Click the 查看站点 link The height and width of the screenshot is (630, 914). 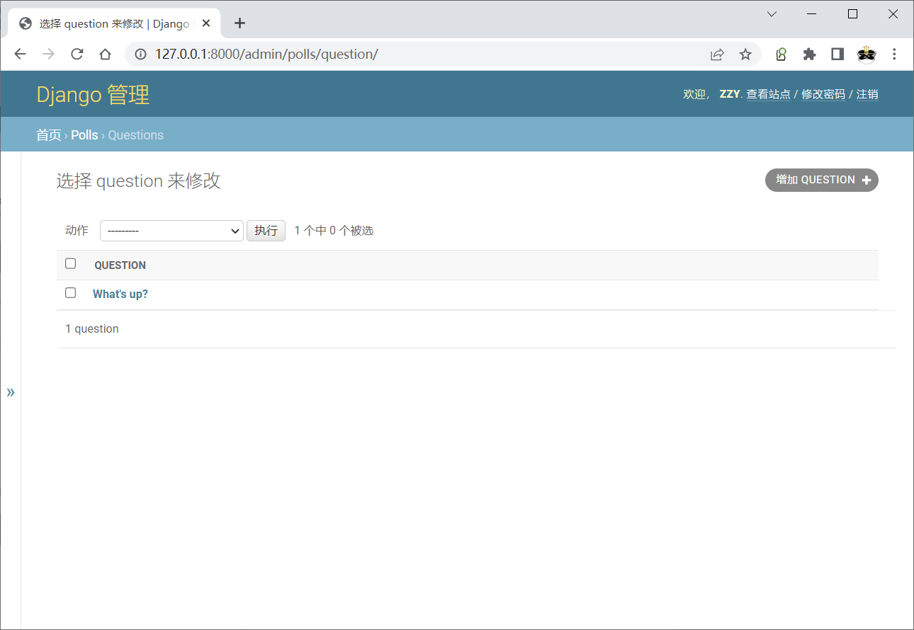tap(768, 94)
